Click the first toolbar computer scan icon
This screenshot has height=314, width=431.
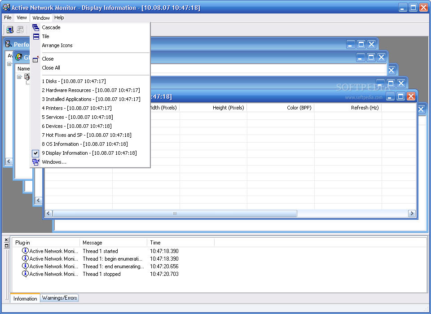point(10,30)
